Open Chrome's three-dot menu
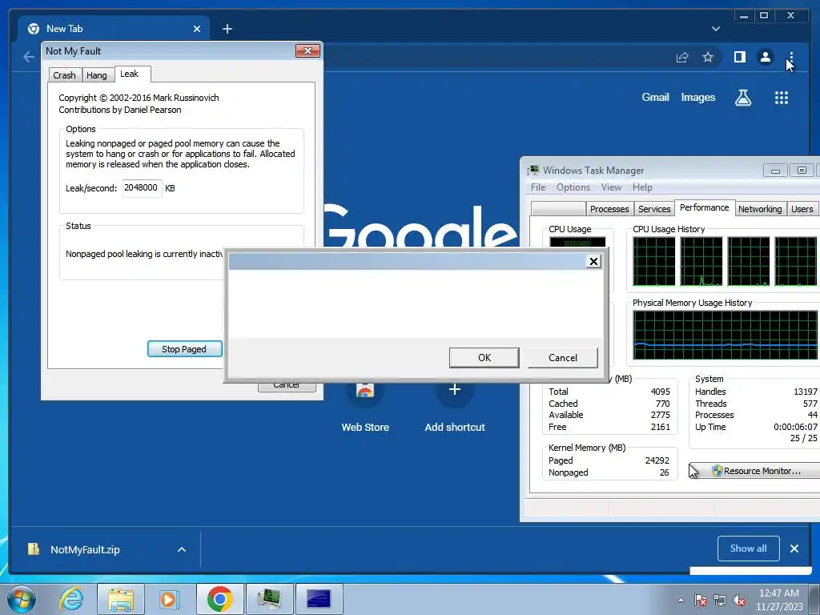This screenshot has width=820, height=615. coord(791,57)
